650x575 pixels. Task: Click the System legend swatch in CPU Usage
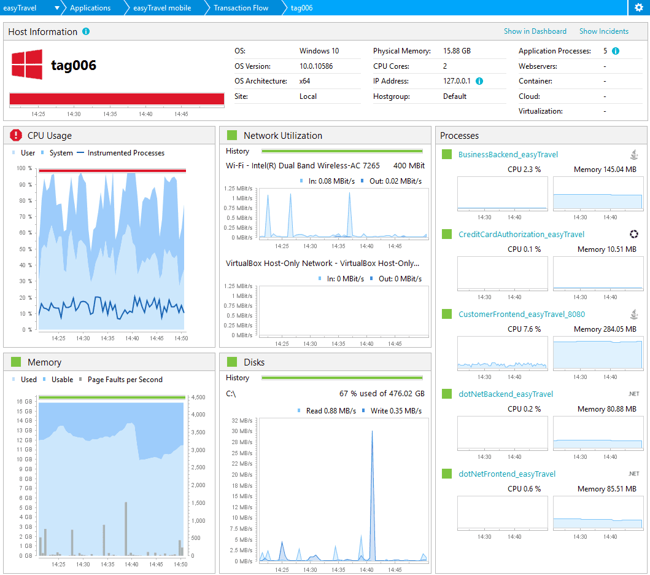tap(42, 153)
